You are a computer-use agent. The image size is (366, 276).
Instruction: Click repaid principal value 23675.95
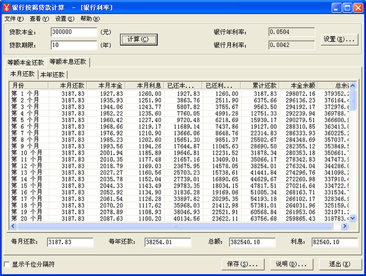tap(187, 166)
